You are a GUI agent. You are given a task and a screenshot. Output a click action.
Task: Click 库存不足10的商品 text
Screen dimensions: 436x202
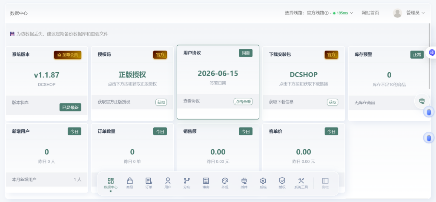(389, 85)
